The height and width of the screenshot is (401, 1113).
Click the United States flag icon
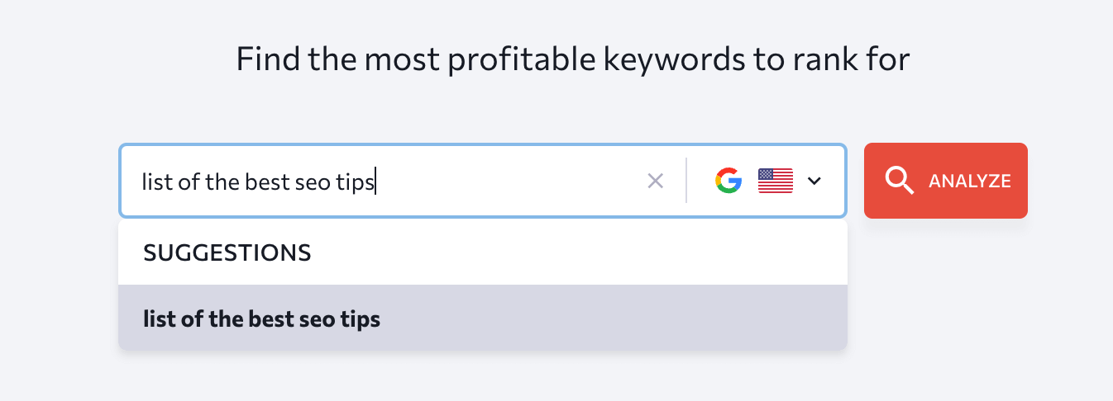(x=776, y=181)
